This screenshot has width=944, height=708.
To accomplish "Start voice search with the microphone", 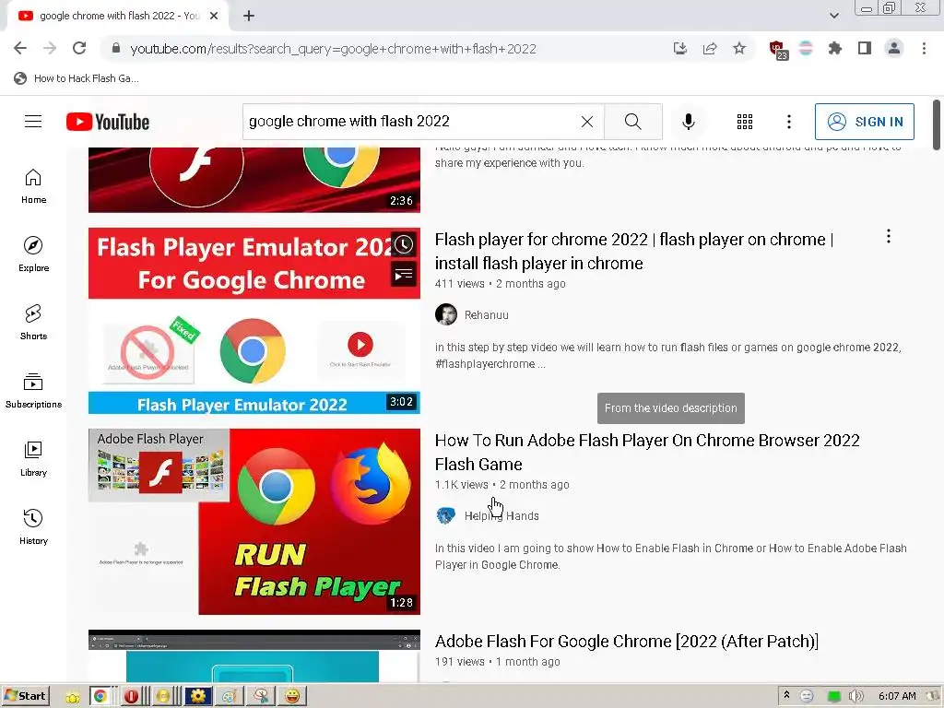I will pos(688,122).
